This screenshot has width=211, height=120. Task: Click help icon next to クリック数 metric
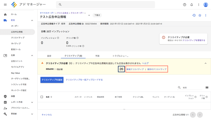click(x=78, y=38)
